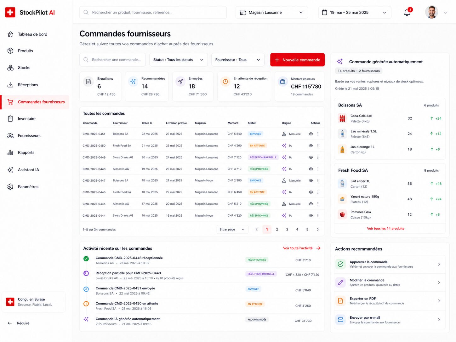Click the Envoyées paper plane icon
This screenshot has width=456, height=342.
click(180, 82)
